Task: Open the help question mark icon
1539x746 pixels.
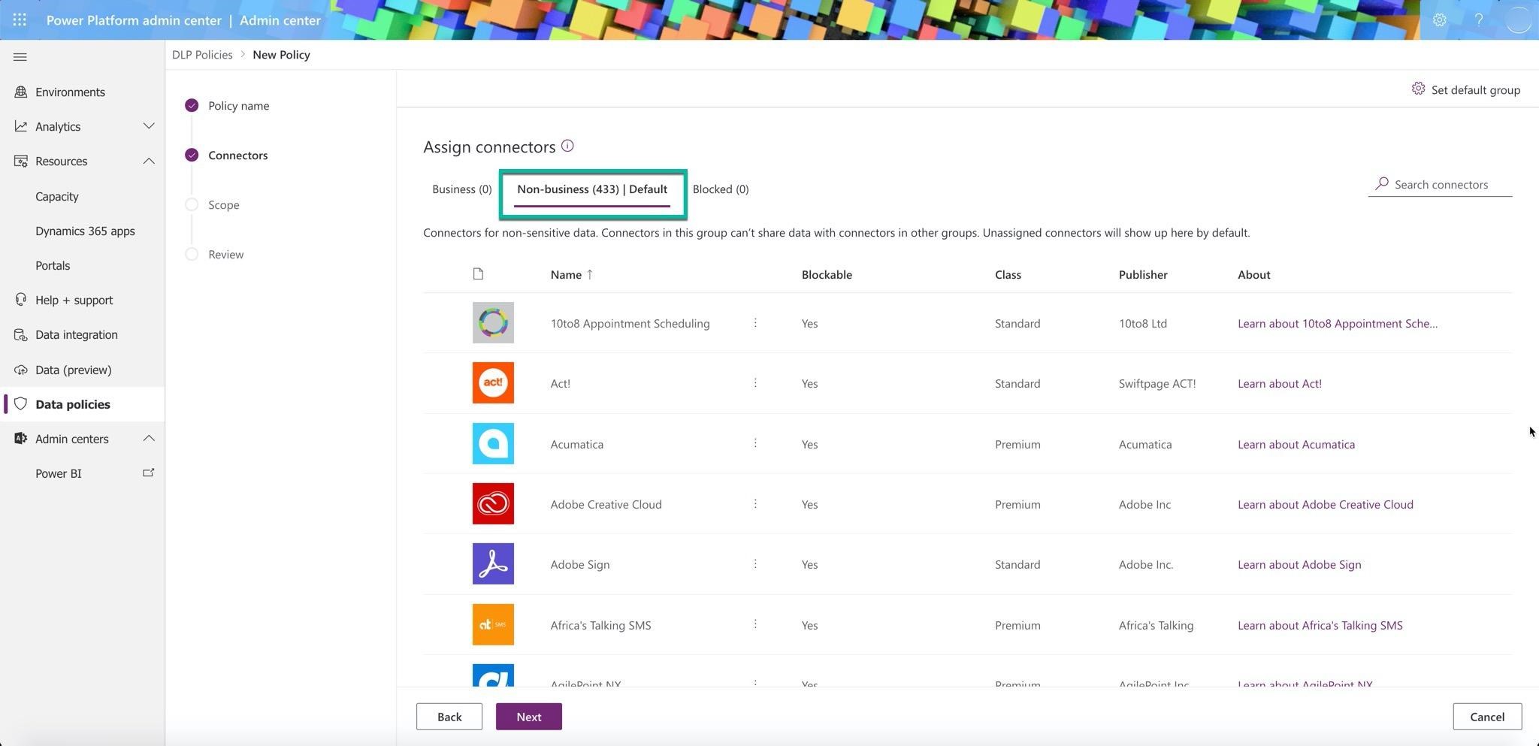Action: pyautogui.click(x=1478, y=20)
